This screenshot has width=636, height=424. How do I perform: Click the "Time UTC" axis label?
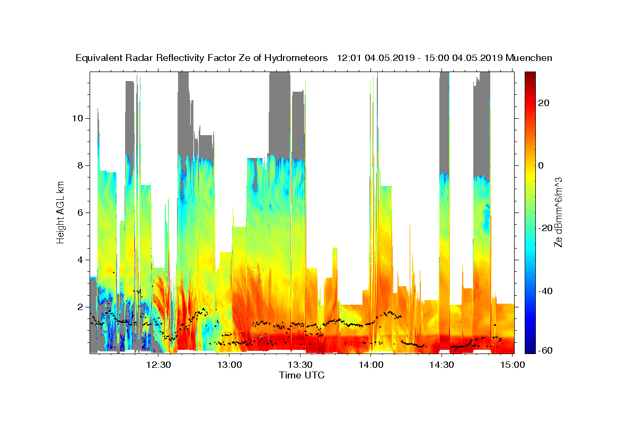click(x=302, y=375)
